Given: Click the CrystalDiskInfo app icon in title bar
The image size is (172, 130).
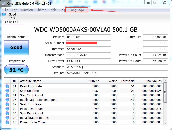Looking at the screenshot, I should click(3, 3).
